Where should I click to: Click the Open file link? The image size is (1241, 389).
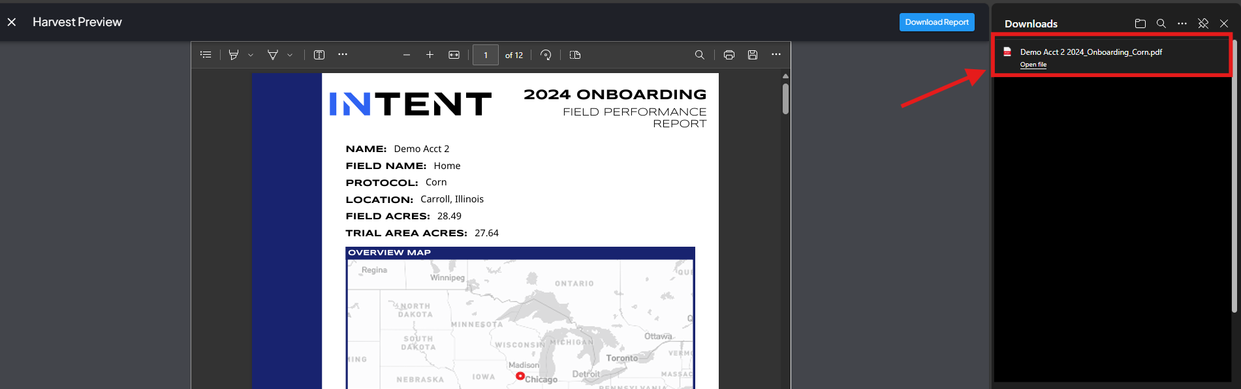click(x=1033, y=65)
